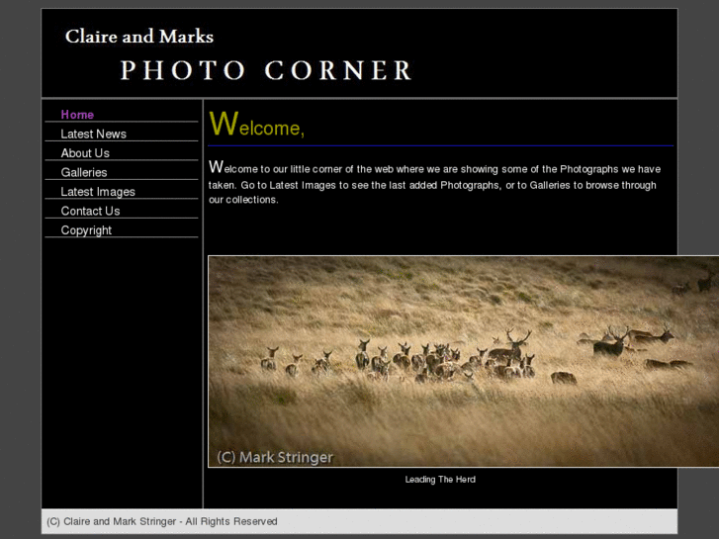The height and width of the screenshot is (539, 719).
Task: Open the Copyright page
Action: pyautogui.click(x=86, y=230)
